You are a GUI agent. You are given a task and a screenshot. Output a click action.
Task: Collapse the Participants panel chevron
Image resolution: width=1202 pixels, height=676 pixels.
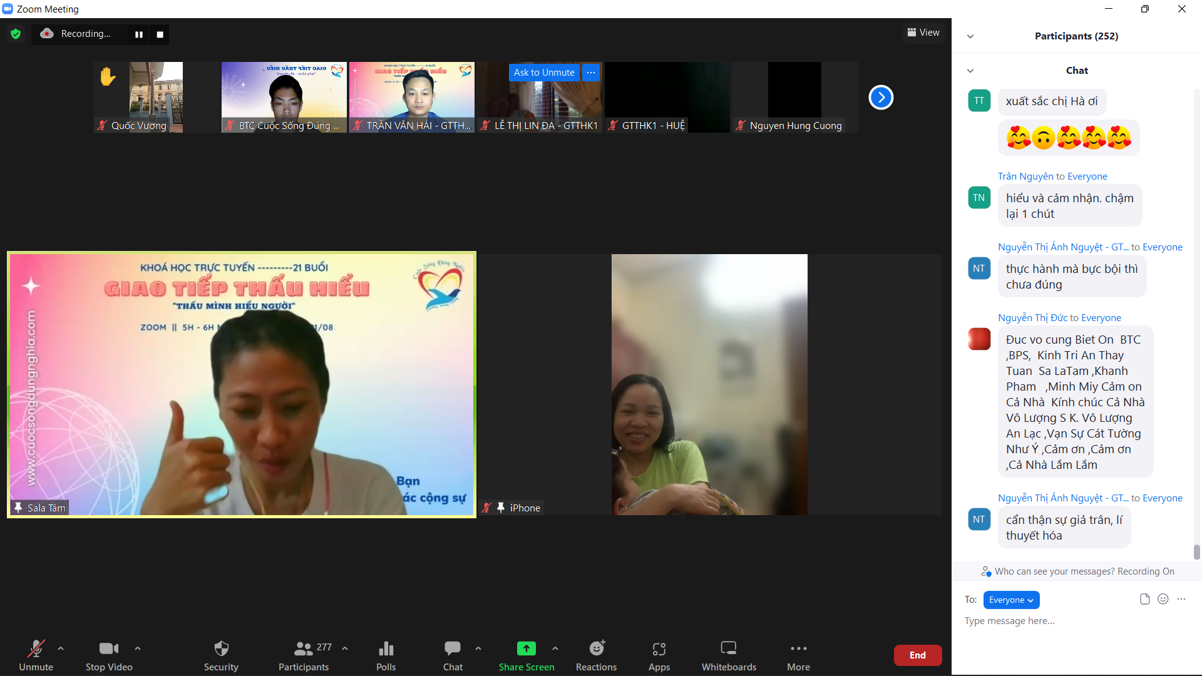click(970, 36)
